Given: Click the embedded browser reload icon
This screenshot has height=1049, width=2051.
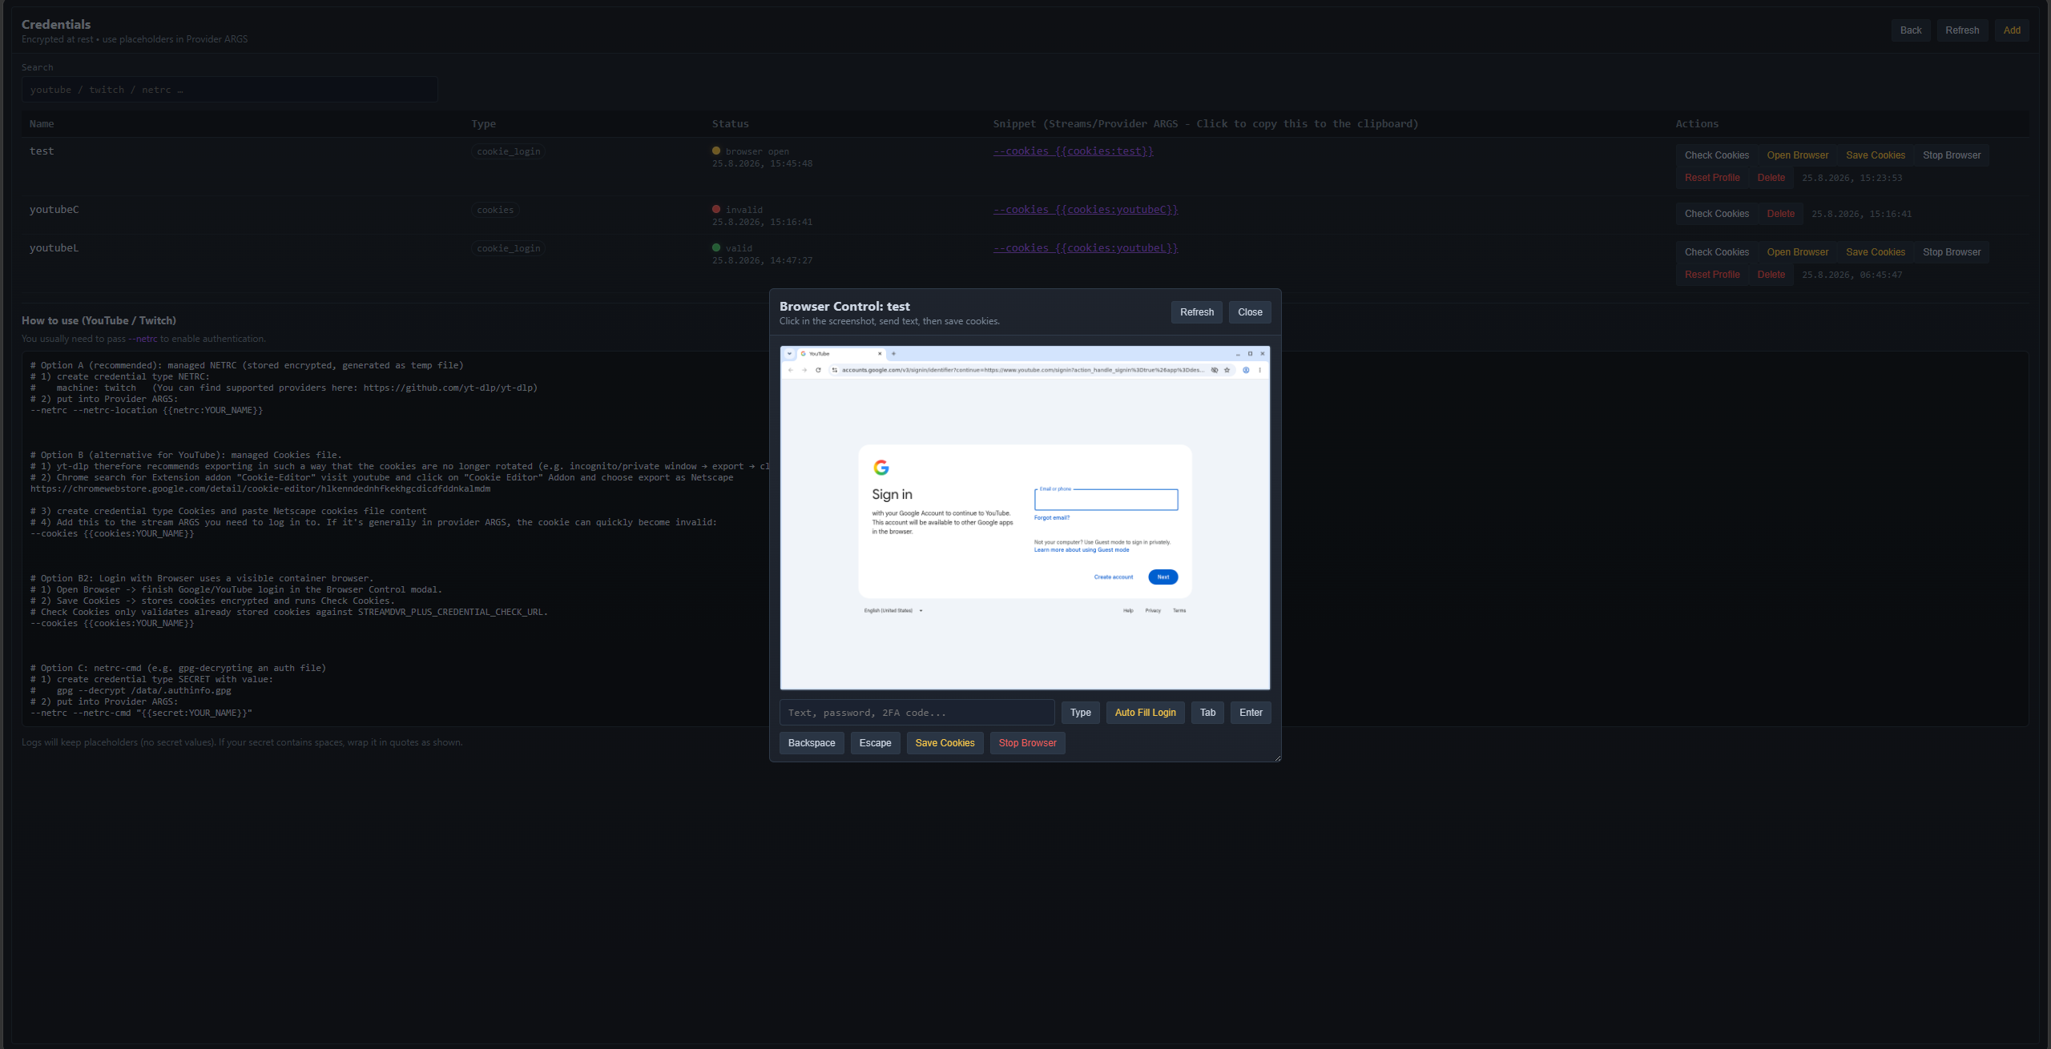Looking at the screenshot, I should 818,370.
